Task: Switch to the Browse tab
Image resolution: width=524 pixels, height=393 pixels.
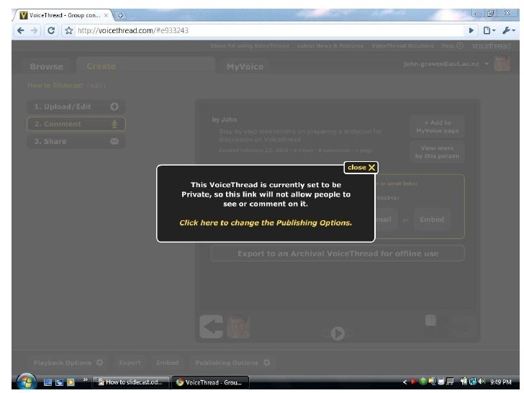Action: tap(46, 66)
